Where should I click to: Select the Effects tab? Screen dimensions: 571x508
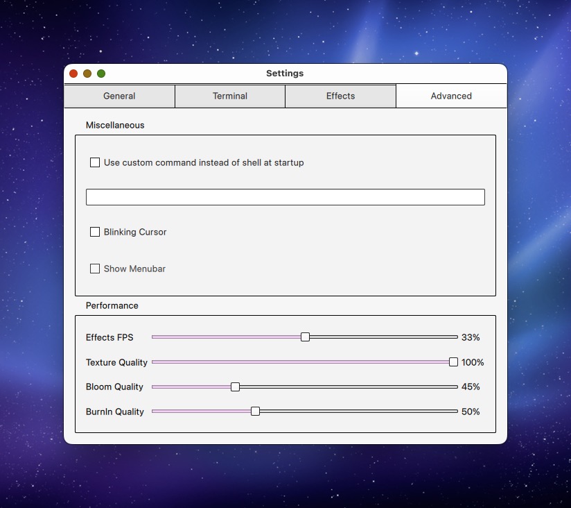coord(340,96)
